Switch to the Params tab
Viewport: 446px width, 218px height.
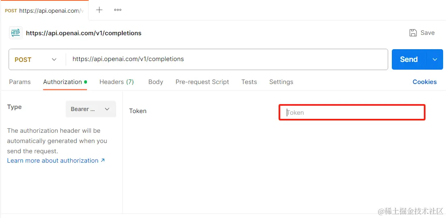20,82
